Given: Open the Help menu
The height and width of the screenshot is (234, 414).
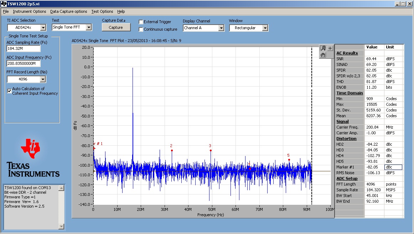Looking at the screenshot, I should click(x=121, y=12).
